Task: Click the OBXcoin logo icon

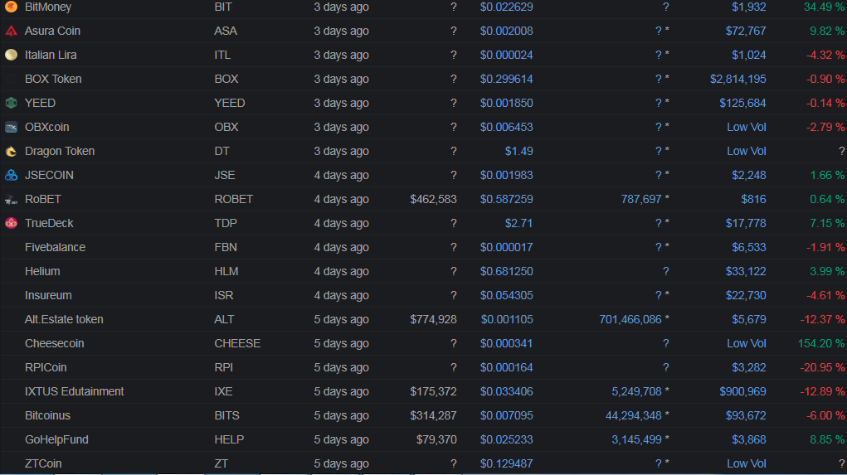Action: 11,127
